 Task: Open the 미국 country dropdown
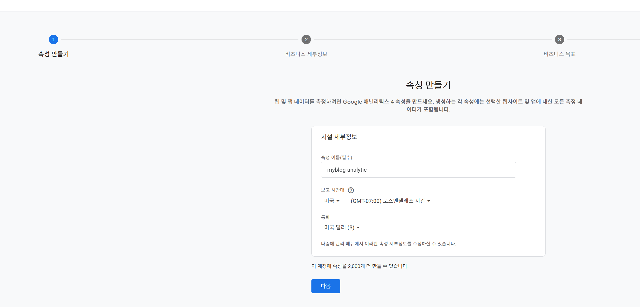(x=332, y=201)
